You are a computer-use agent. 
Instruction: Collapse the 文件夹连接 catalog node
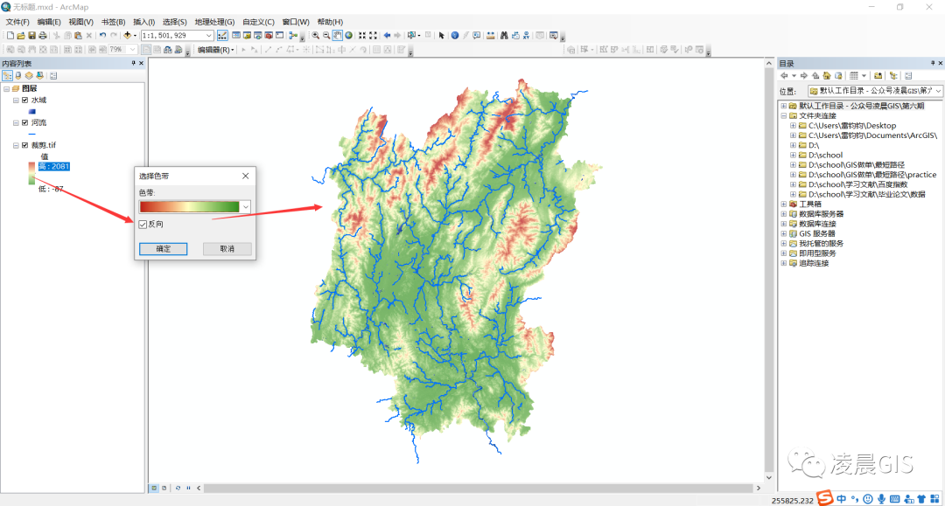783,115
